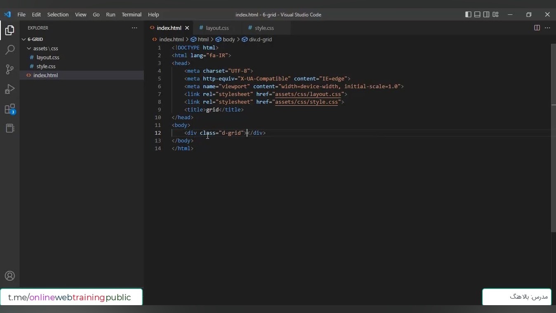The image size is (556, 313).
Task: Toggle the bottom Panel visibility
Action: pyautogui.click(x=477, y=14)
